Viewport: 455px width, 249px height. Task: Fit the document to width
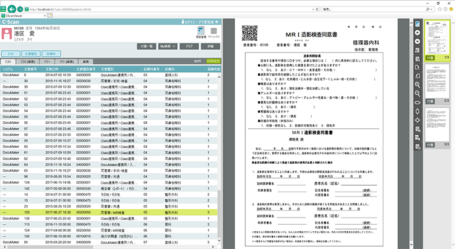coord(418,102)
